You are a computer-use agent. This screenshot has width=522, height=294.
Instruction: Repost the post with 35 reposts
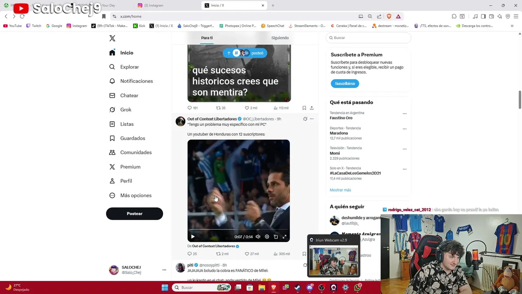point(221,108)
